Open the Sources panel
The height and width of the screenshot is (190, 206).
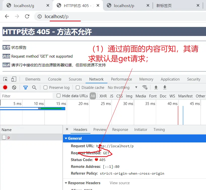point(75,79)
